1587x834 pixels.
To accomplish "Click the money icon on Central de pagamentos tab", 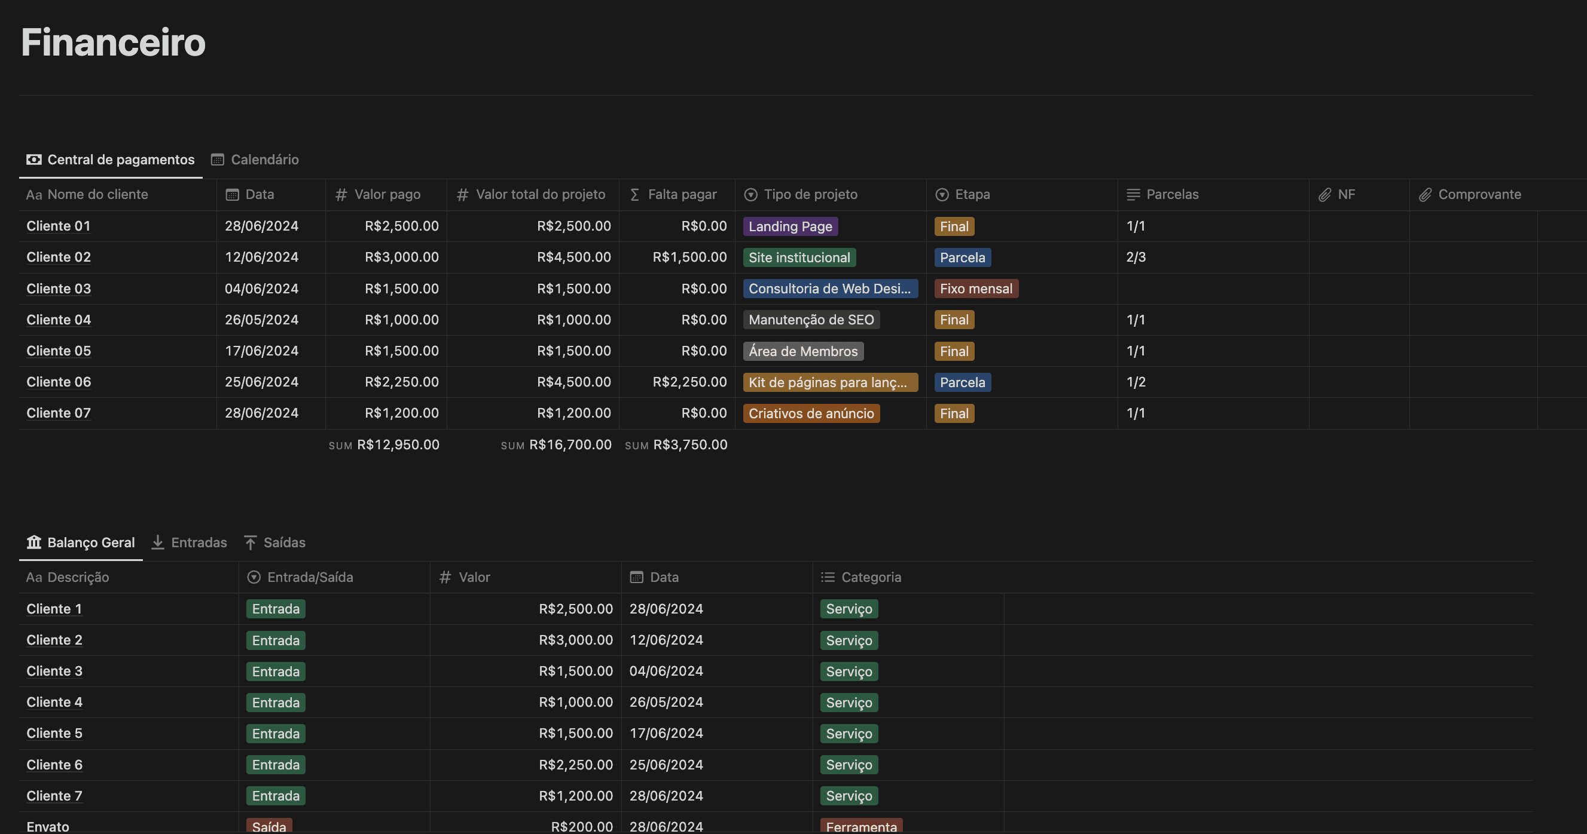I will tap(34, 160).
